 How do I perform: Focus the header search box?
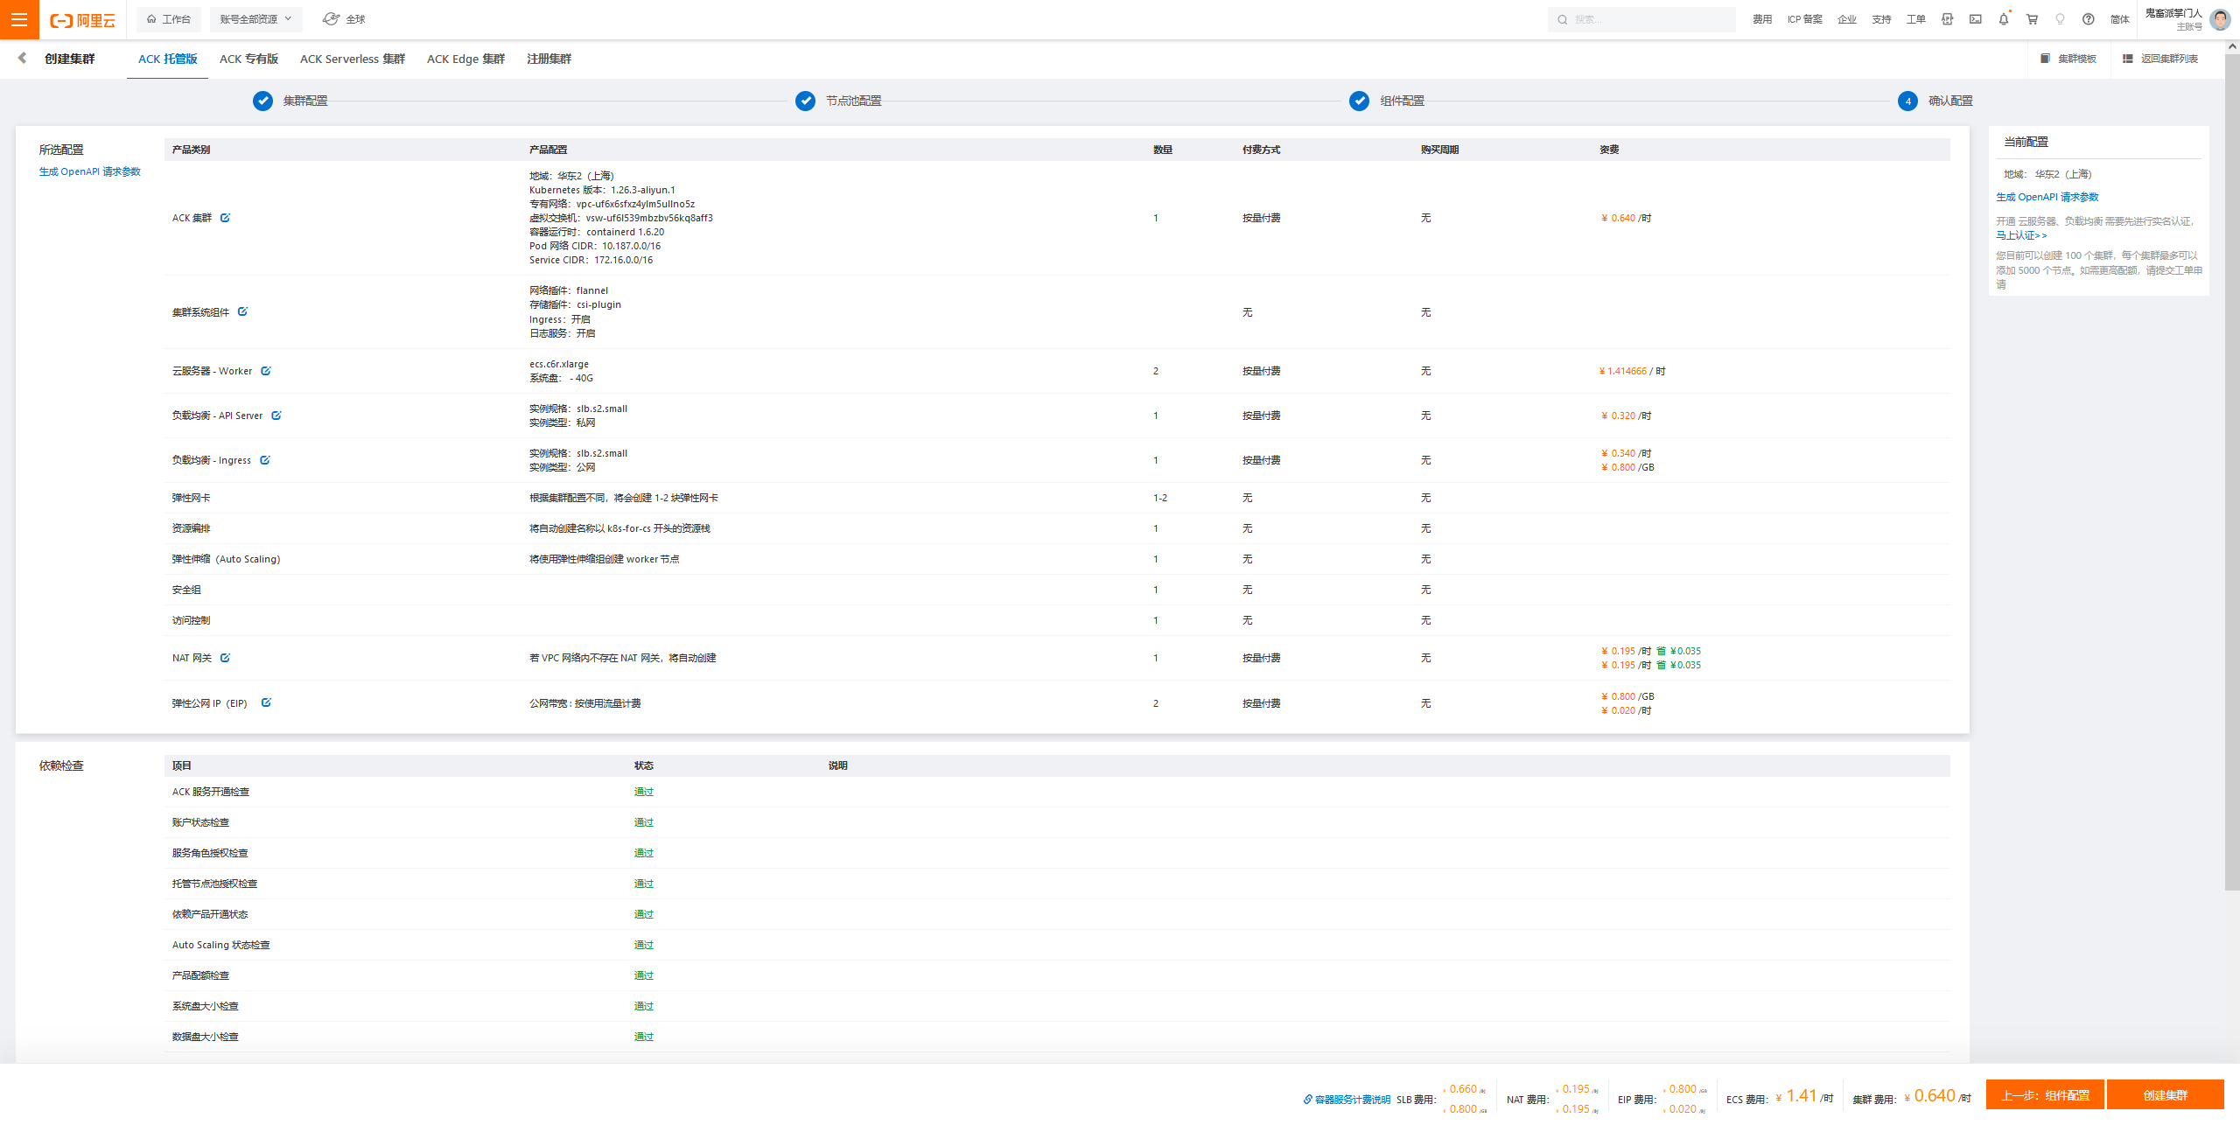[x=1641, y=19]
